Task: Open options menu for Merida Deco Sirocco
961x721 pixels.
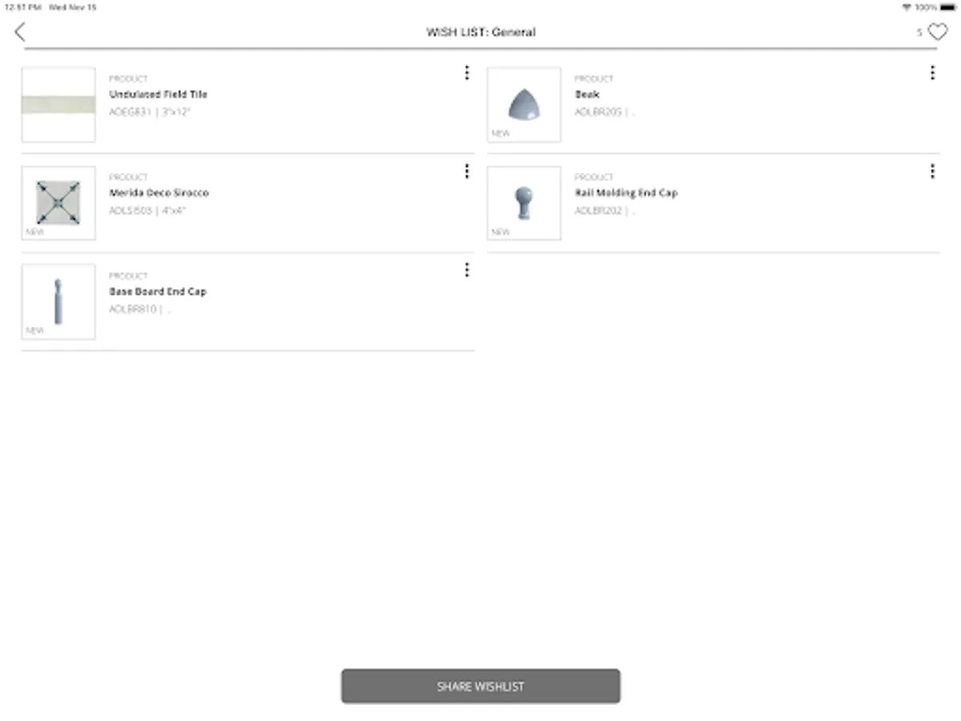Action: 467,171
